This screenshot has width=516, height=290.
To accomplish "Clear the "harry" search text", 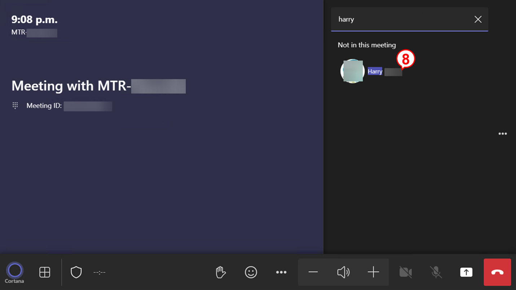I will [478, 19].
